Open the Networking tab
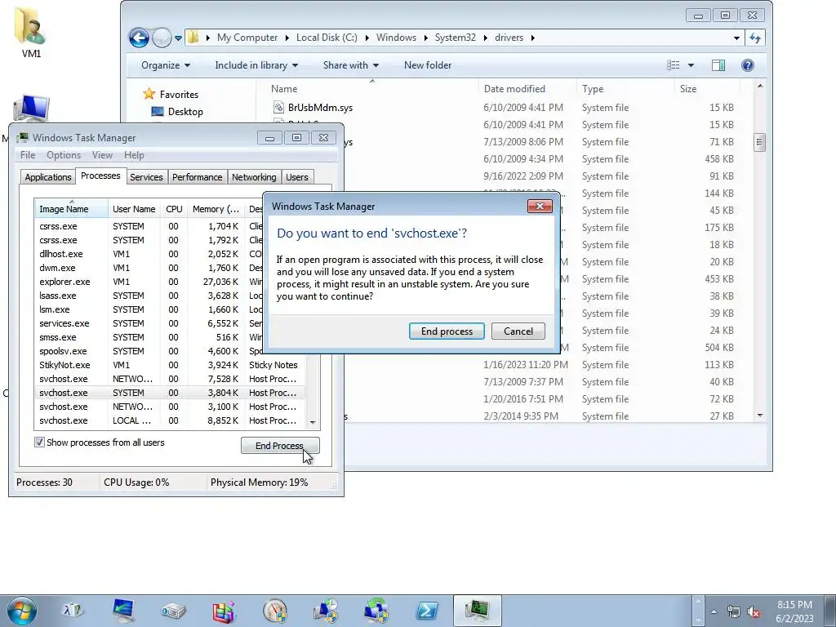This screenshot has height=627, width=836. [254, 177]
